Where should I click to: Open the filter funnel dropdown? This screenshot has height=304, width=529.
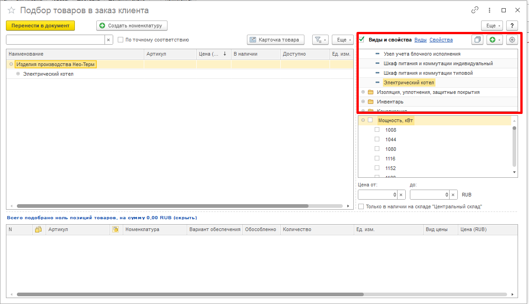[x=320, y=40]
